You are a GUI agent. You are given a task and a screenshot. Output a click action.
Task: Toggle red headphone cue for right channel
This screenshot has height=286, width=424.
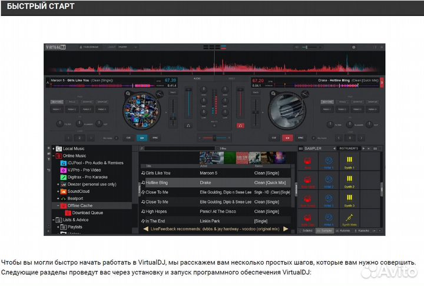(240, 126)
